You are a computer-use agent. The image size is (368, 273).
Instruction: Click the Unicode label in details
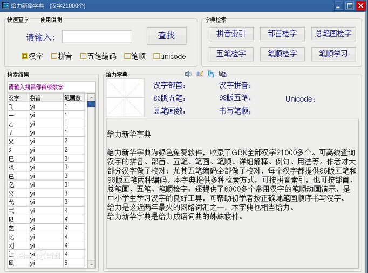click(300, 99)
